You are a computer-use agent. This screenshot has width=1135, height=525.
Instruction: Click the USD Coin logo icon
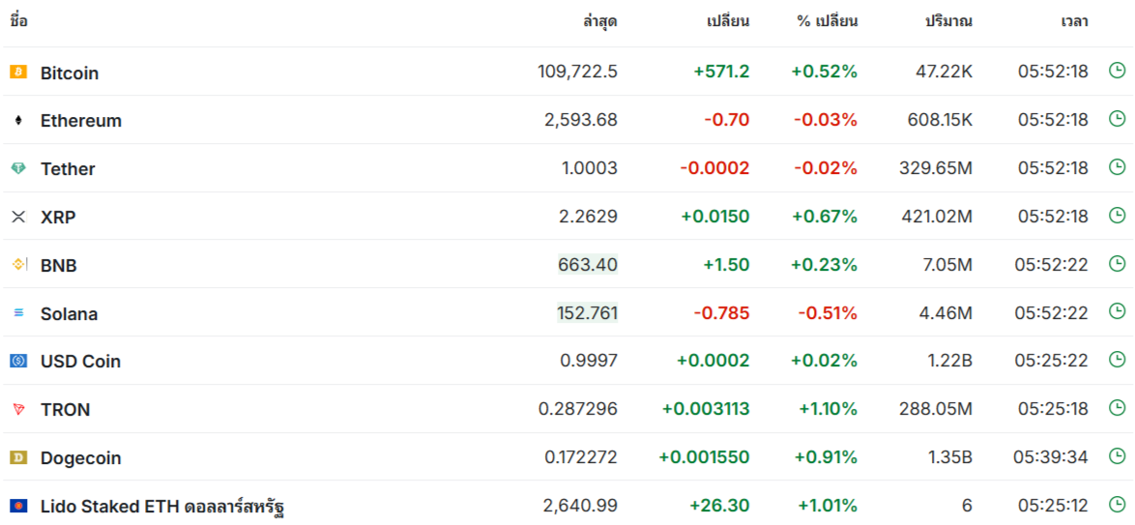click(18, 361)
